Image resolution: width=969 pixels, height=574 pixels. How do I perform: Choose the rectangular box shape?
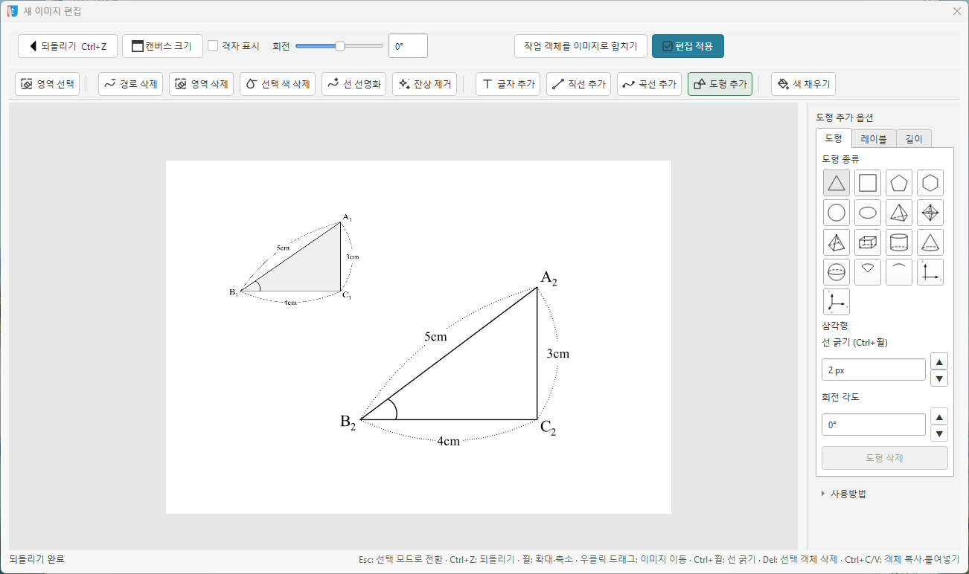[868, 242]
